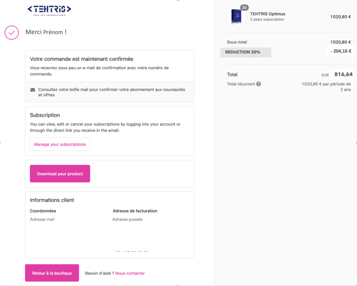Viewport: 357px width, 286px height.
Task: Click the Merci Prénom greeting text
Action: pos(46,32)
